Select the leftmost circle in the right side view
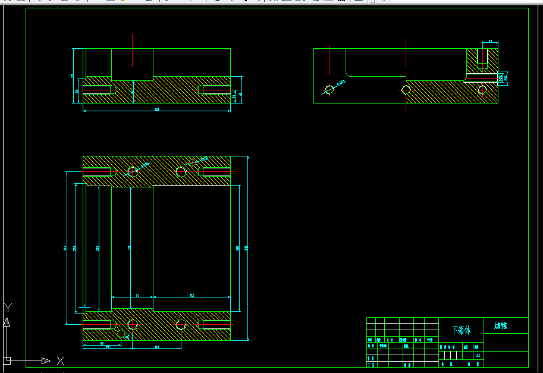 pyautogui.click(x=329, y=90)
